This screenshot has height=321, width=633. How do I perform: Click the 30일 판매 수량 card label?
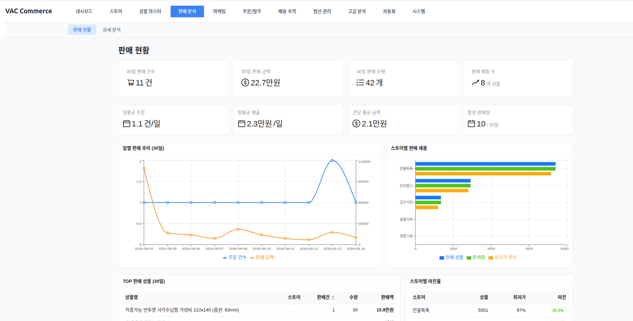point(371,72)
